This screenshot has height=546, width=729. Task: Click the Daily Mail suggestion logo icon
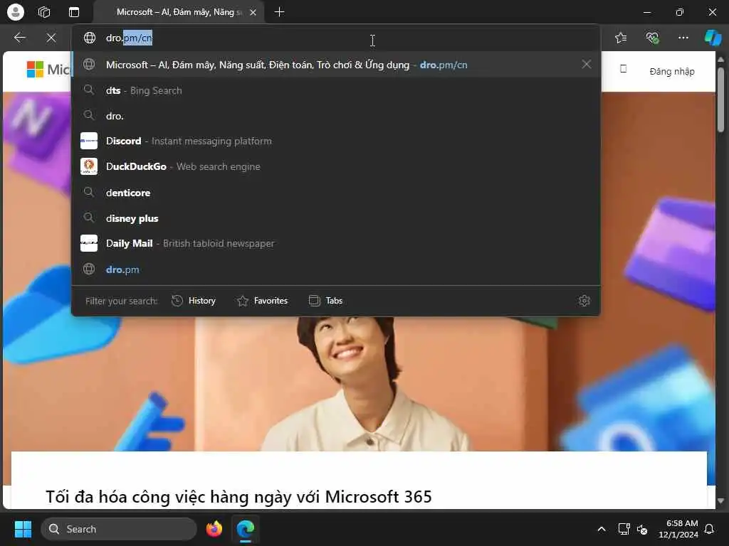point(89,243)
